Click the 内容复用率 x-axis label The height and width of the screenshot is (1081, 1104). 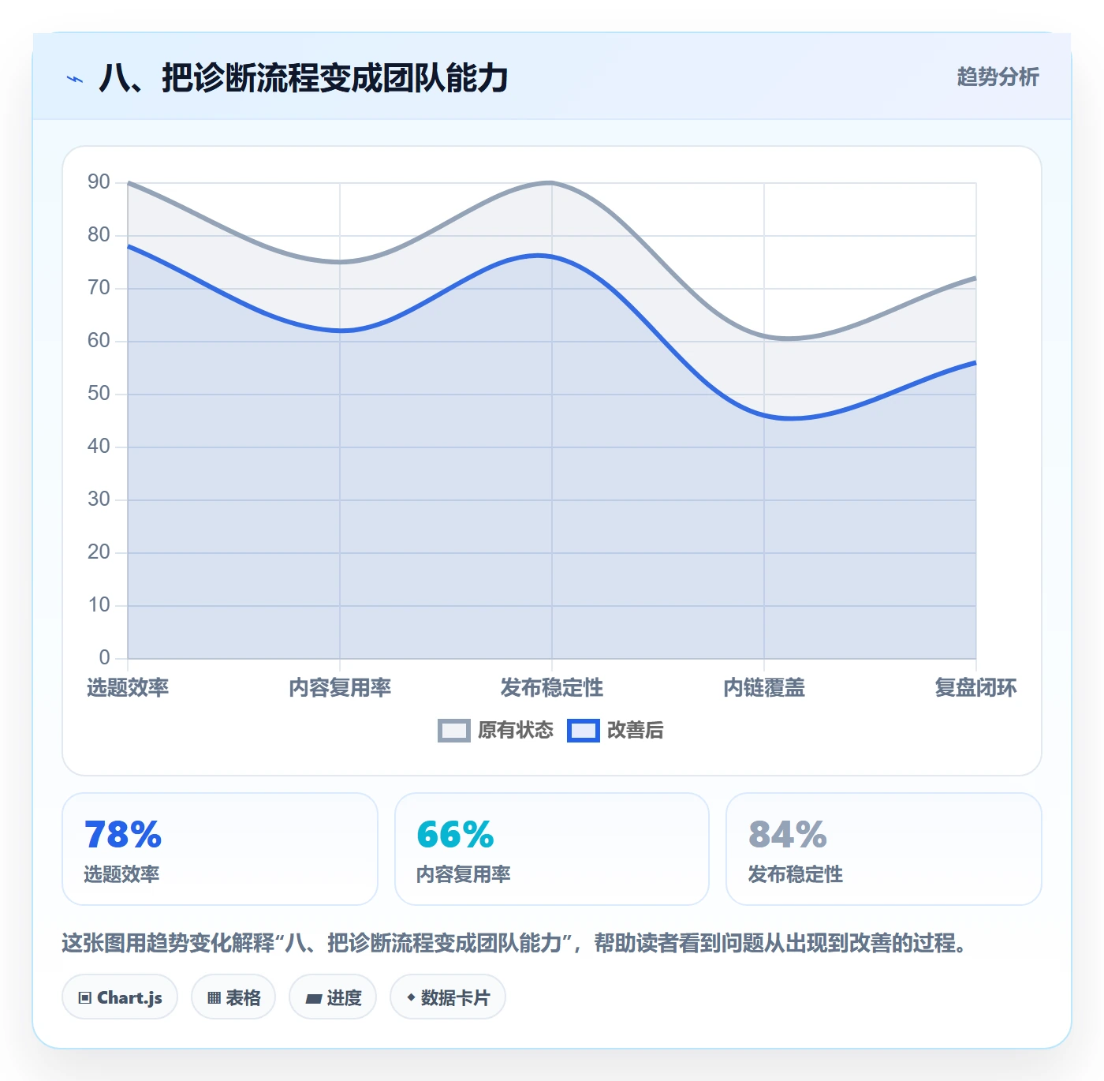[x=340, y=687]
